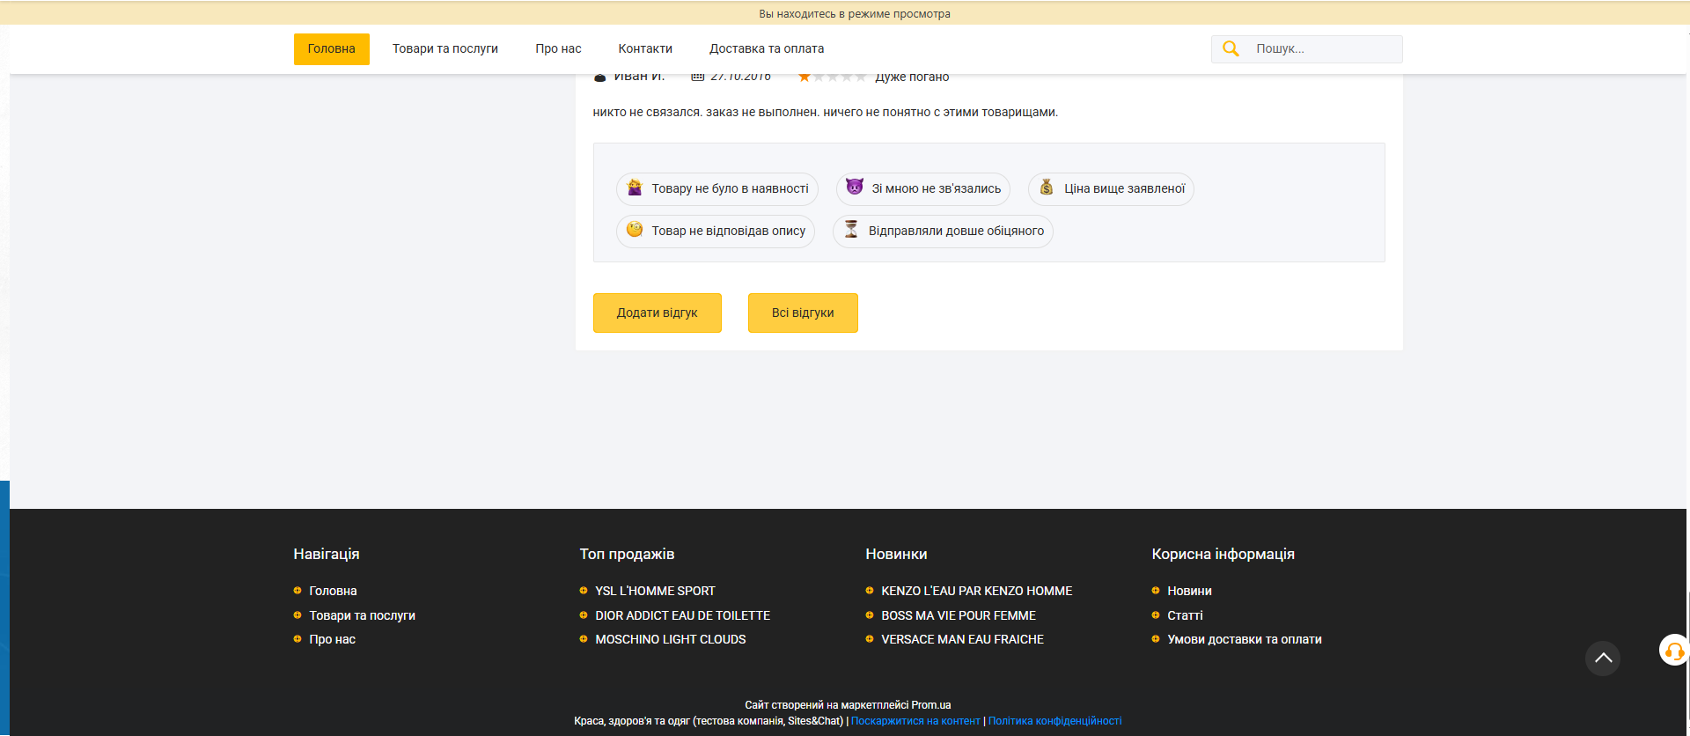
Task: Select 'Товар не відповідав опису' tag
Action: coord(716,232)
